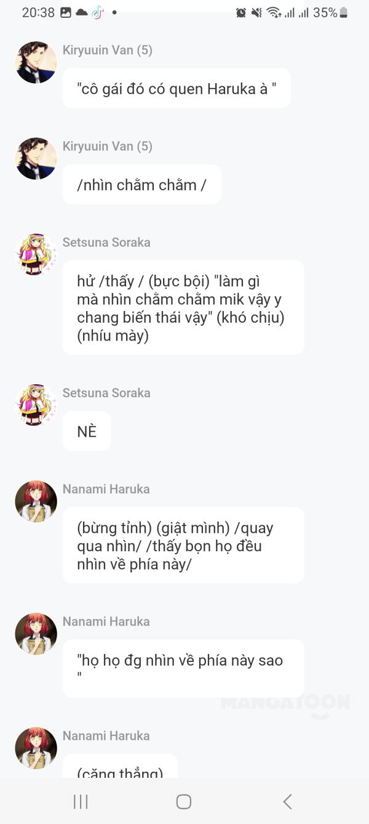Tap the TikTok notification icon in status bar
The image size is (369, 824).
(x=98, y=12)
